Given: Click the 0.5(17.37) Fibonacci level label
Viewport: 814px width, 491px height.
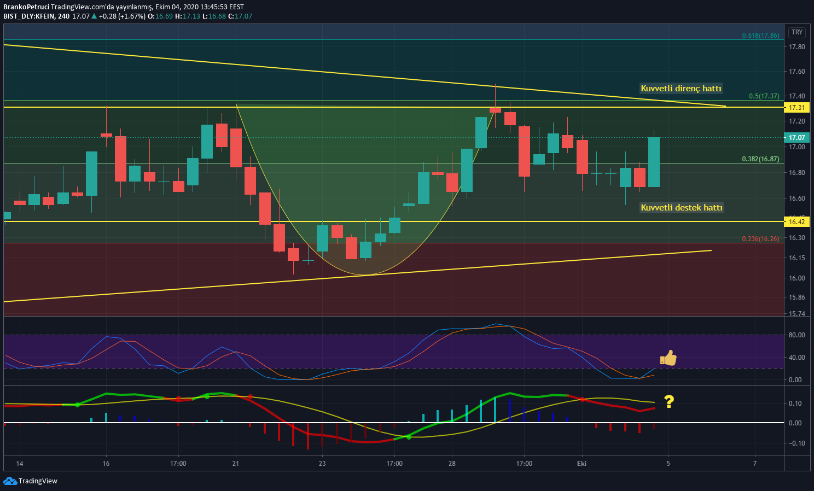Looking at the screenshot, I should pos(764,96).
